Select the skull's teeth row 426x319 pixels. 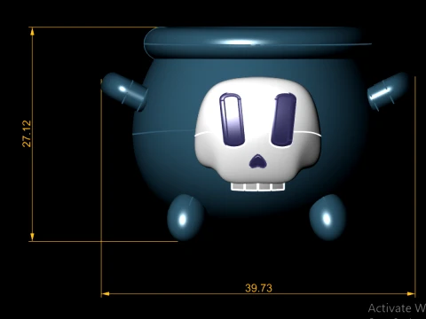click(257, 187)
